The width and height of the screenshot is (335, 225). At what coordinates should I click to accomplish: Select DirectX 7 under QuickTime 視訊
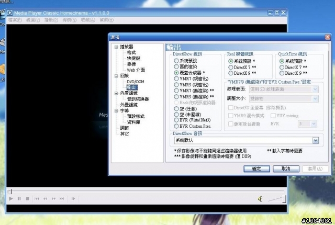click(x=282, y=67)
